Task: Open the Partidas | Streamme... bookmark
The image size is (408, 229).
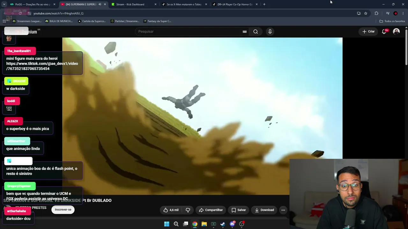Action: [125, 21]
